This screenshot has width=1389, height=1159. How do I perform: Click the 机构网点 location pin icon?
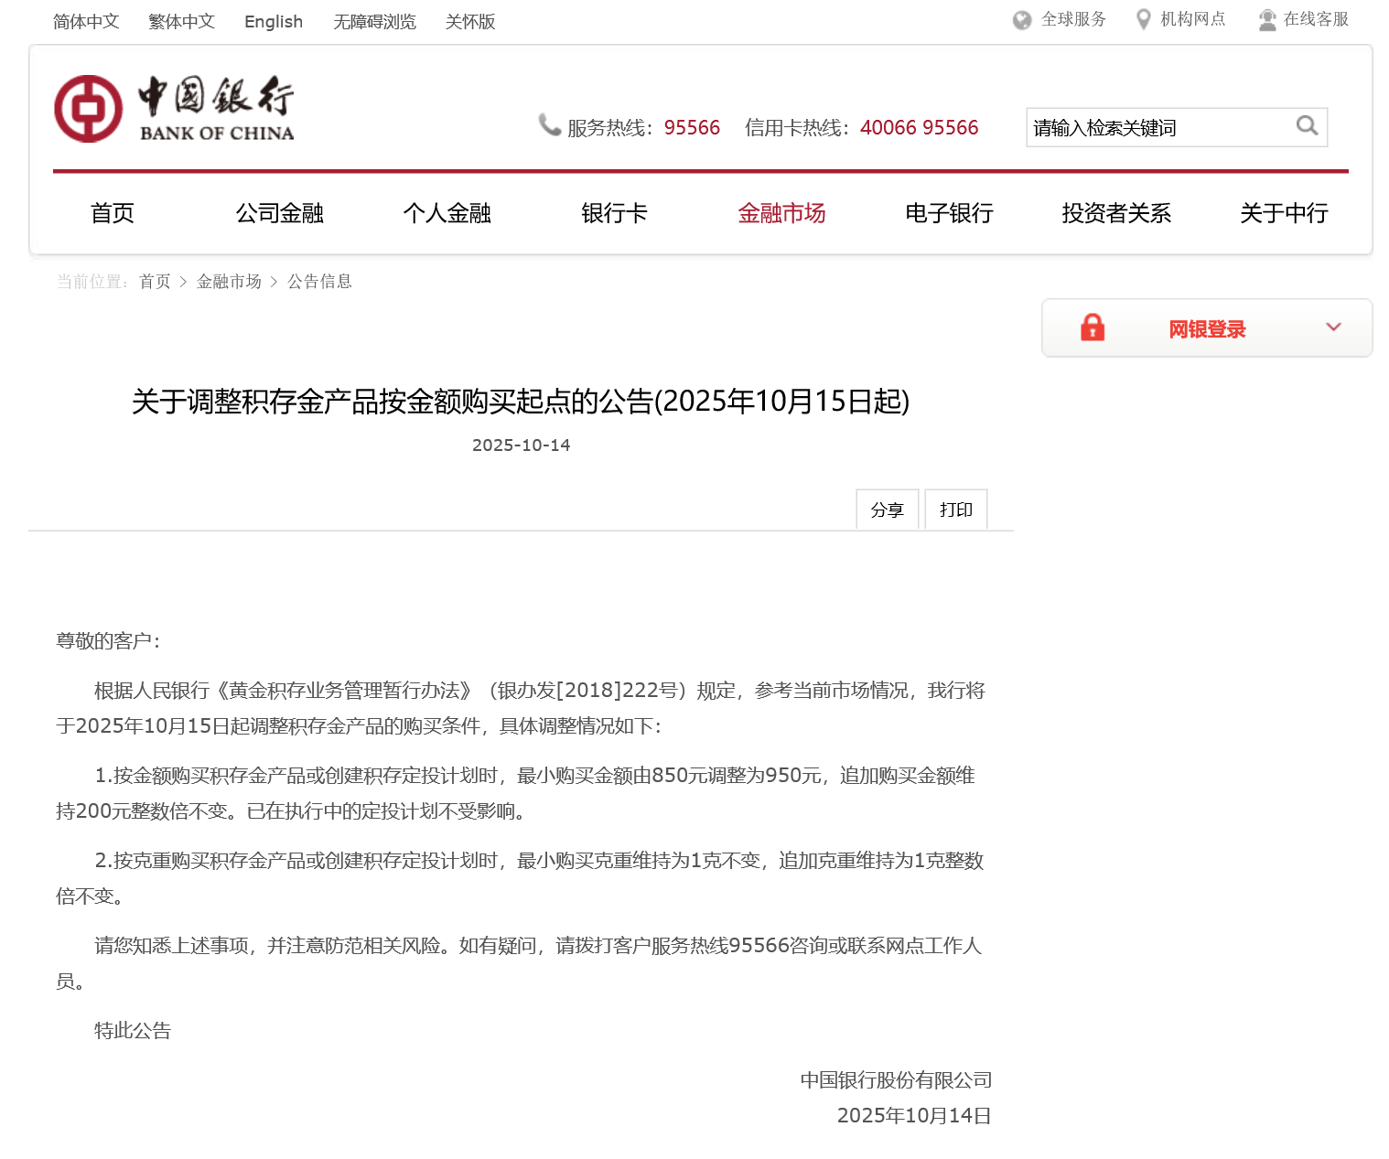click(1143, 20)
